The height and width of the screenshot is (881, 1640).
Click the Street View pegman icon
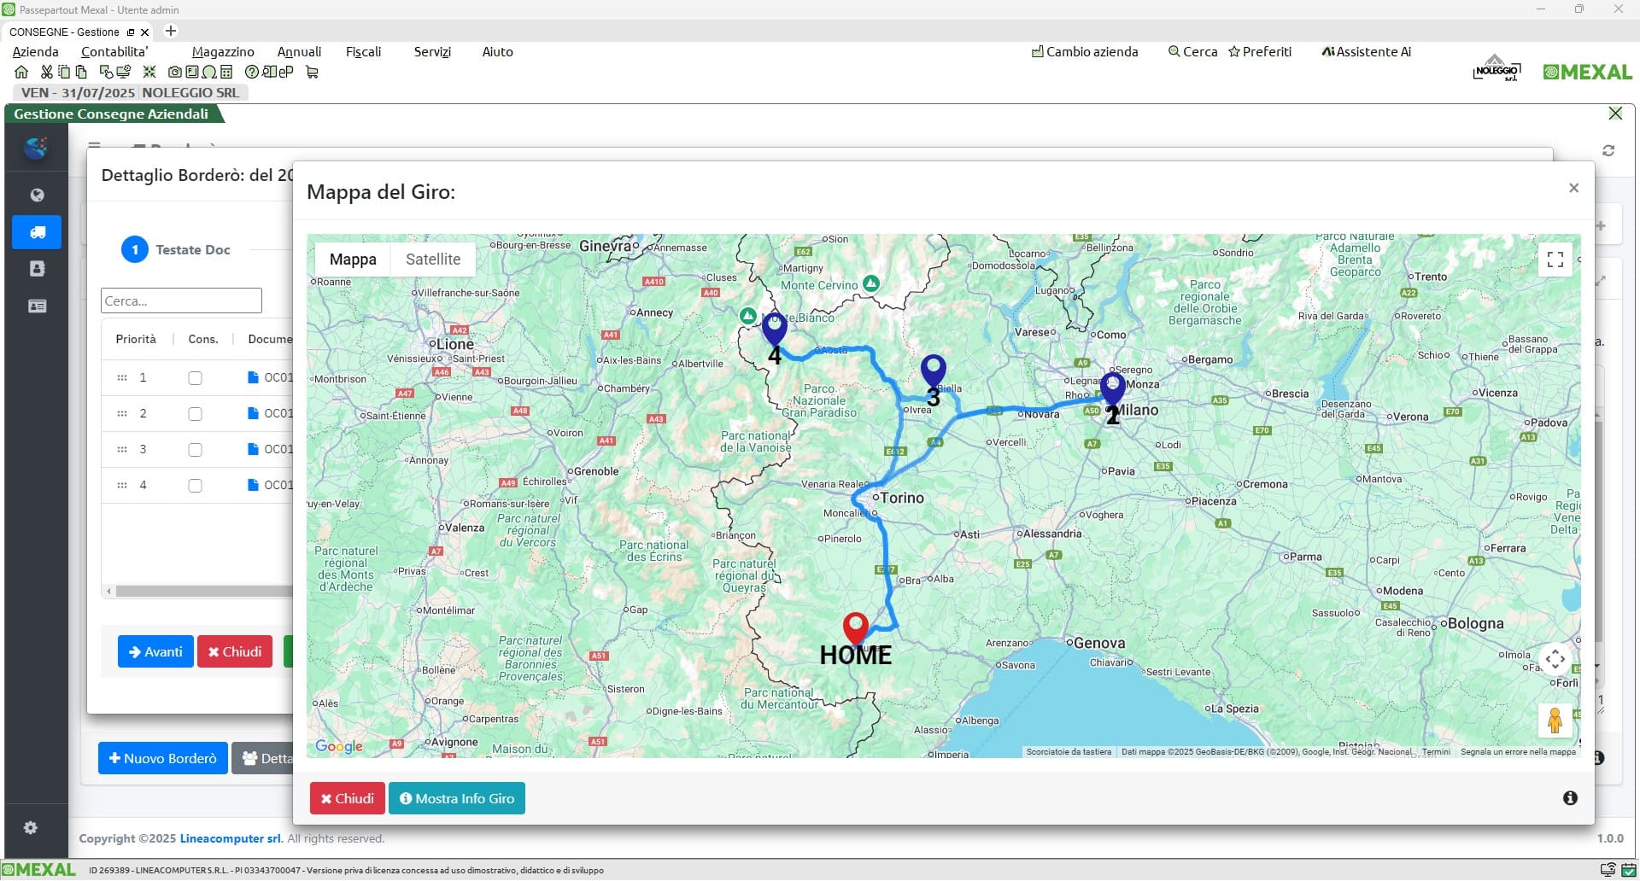1555,721
